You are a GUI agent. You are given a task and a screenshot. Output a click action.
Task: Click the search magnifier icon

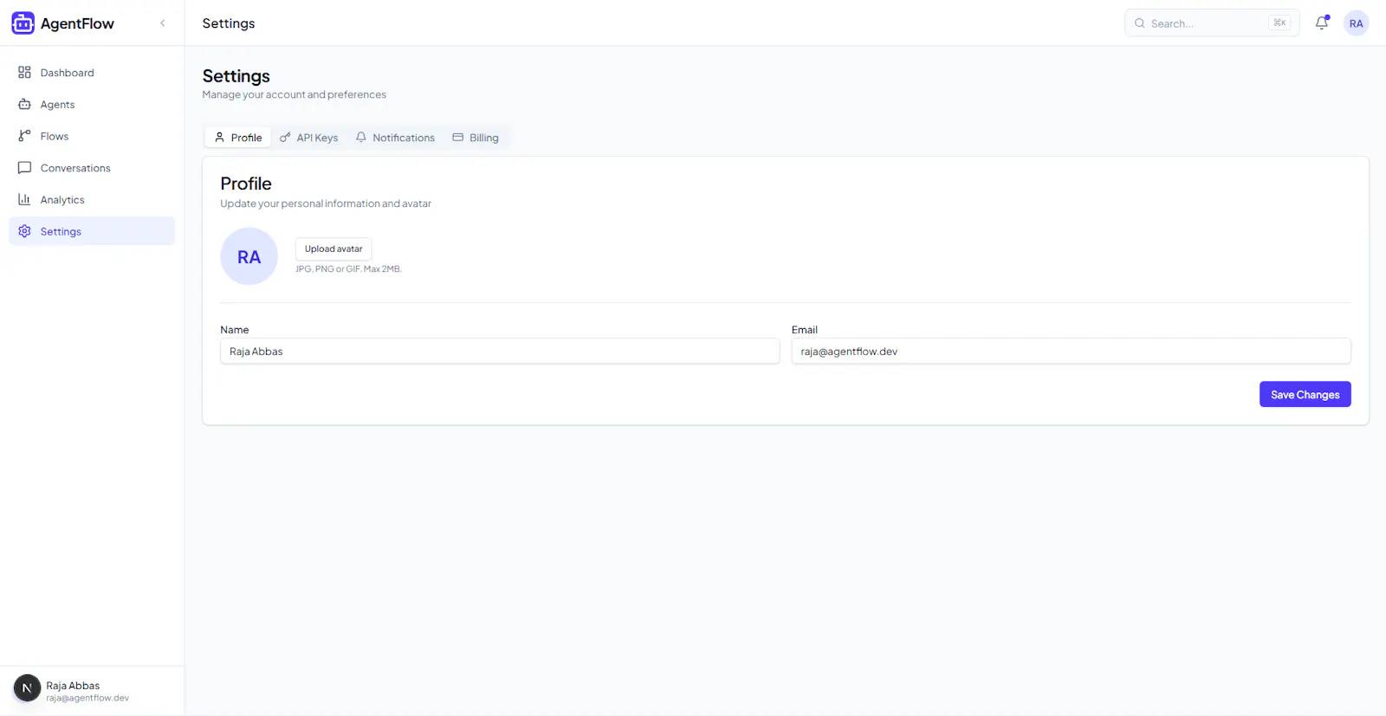[x=1140, y=23]
